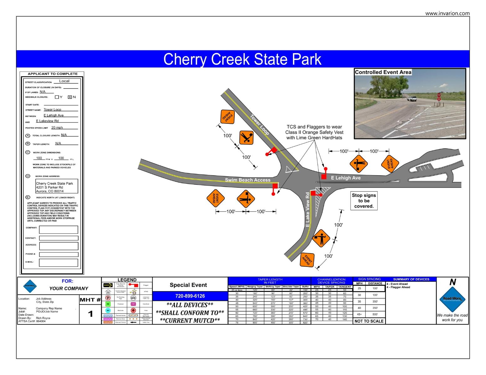Screen dimensions: 486x375
Task: Click the Contact input box
Action: point(59,238)
